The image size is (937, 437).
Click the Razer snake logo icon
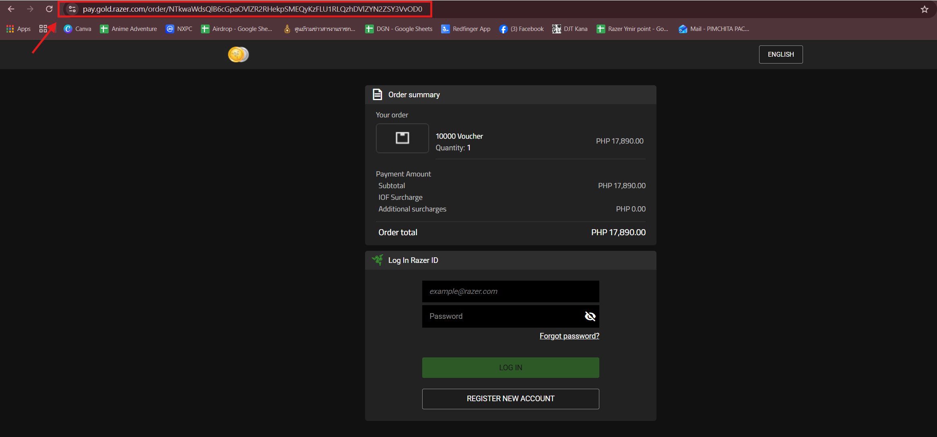(x=378, y=260)
